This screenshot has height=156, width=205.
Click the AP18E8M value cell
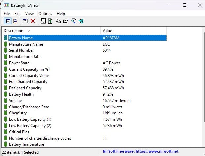[111, 38]
